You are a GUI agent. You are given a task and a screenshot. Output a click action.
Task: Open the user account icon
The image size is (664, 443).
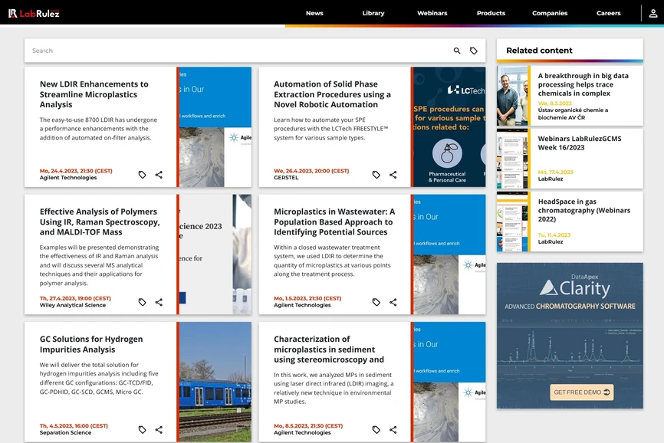[653, 13]
